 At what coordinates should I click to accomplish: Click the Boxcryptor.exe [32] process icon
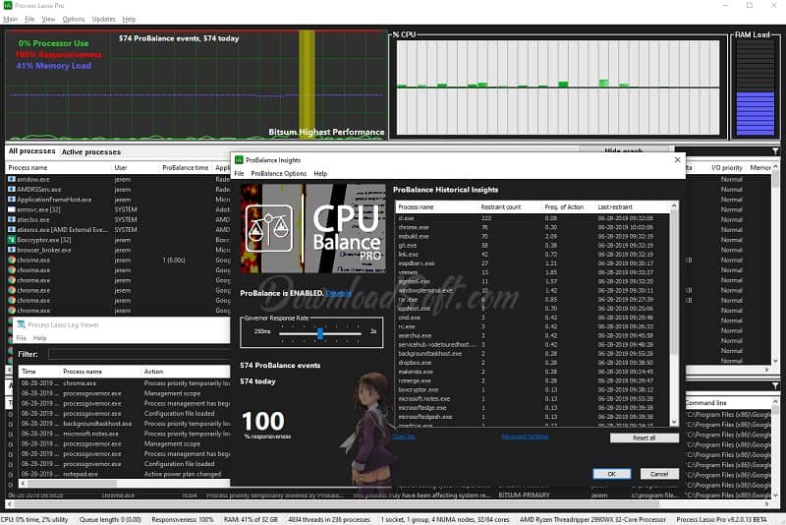pyautogui.click(x=12, y=240)
